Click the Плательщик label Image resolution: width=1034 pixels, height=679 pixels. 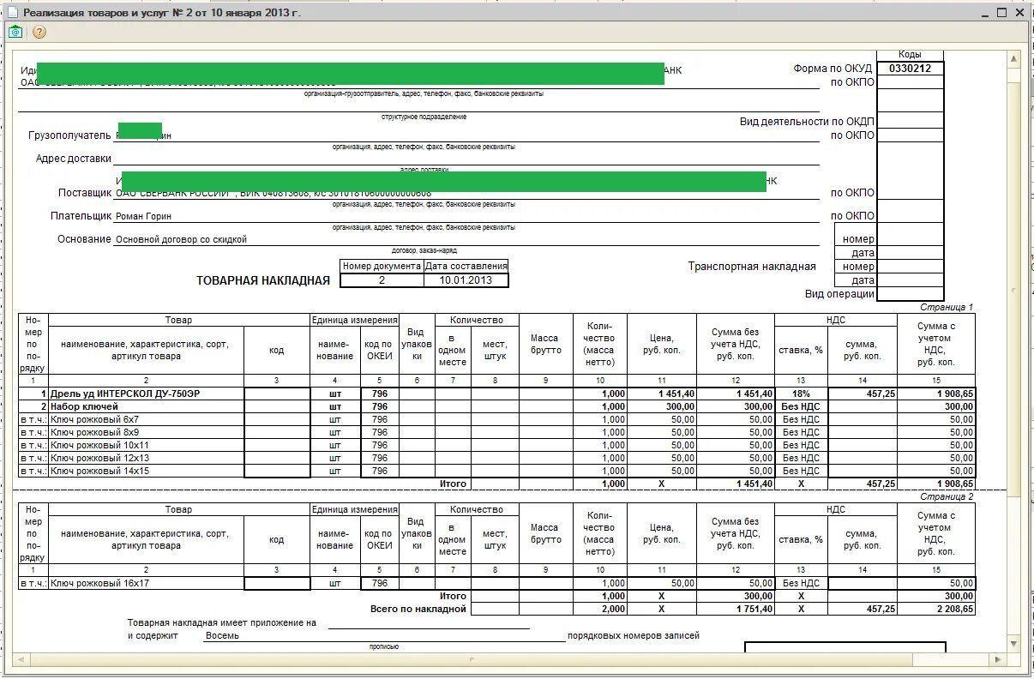(81, 216)
